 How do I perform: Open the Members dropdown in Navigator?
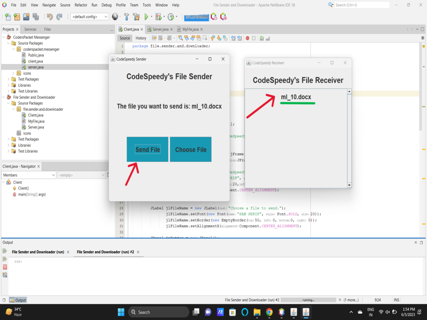(29, 175)
